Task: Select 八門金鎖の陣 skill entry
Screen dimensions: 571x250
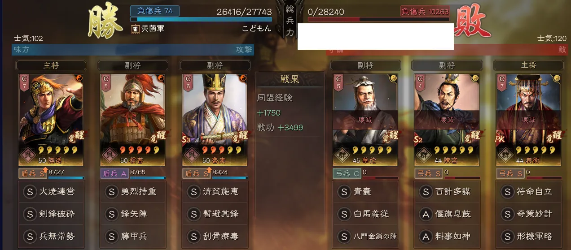Action: (365, 237)
